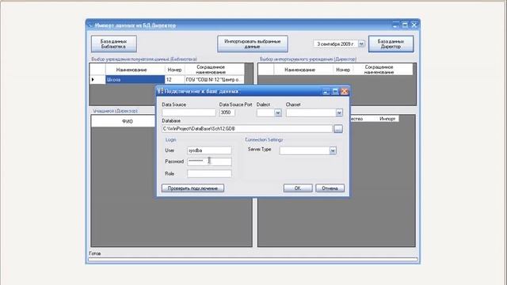Open the date picker dropdown arrow
This screenshot has height=285, width=507.
[x=361, y=44]
